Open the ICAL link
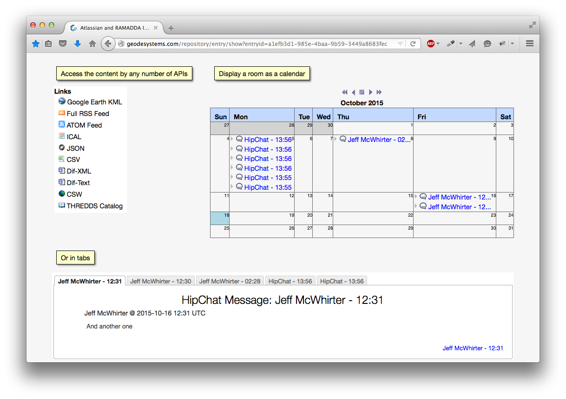The image size is (566, 399). coord(74,136)
